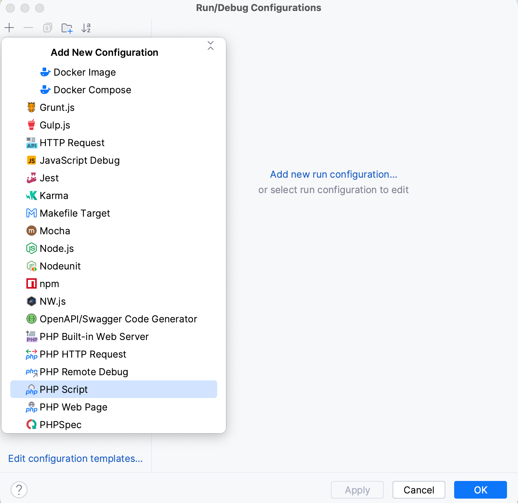The width and height of the screenshot is (518, 503).
Task: Dismiss the dialog with Cancel
Action: click(419, 489)
